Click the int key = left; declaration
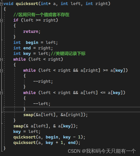Screen dimensions: 140x156 [x=32, y=54]
